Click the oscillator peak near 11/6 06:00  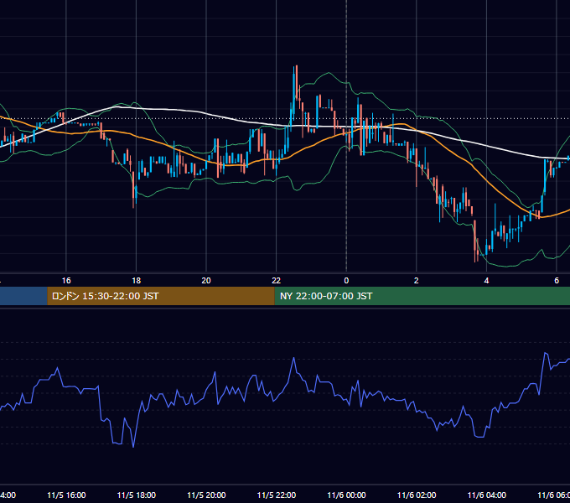coord(546,353)
